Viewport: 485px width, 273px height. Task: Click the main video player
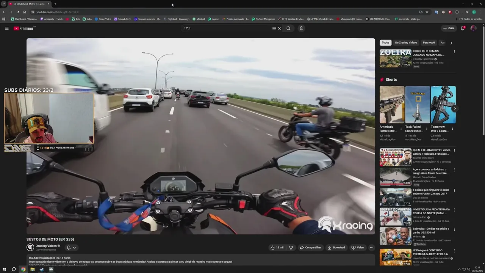point(201,136)
